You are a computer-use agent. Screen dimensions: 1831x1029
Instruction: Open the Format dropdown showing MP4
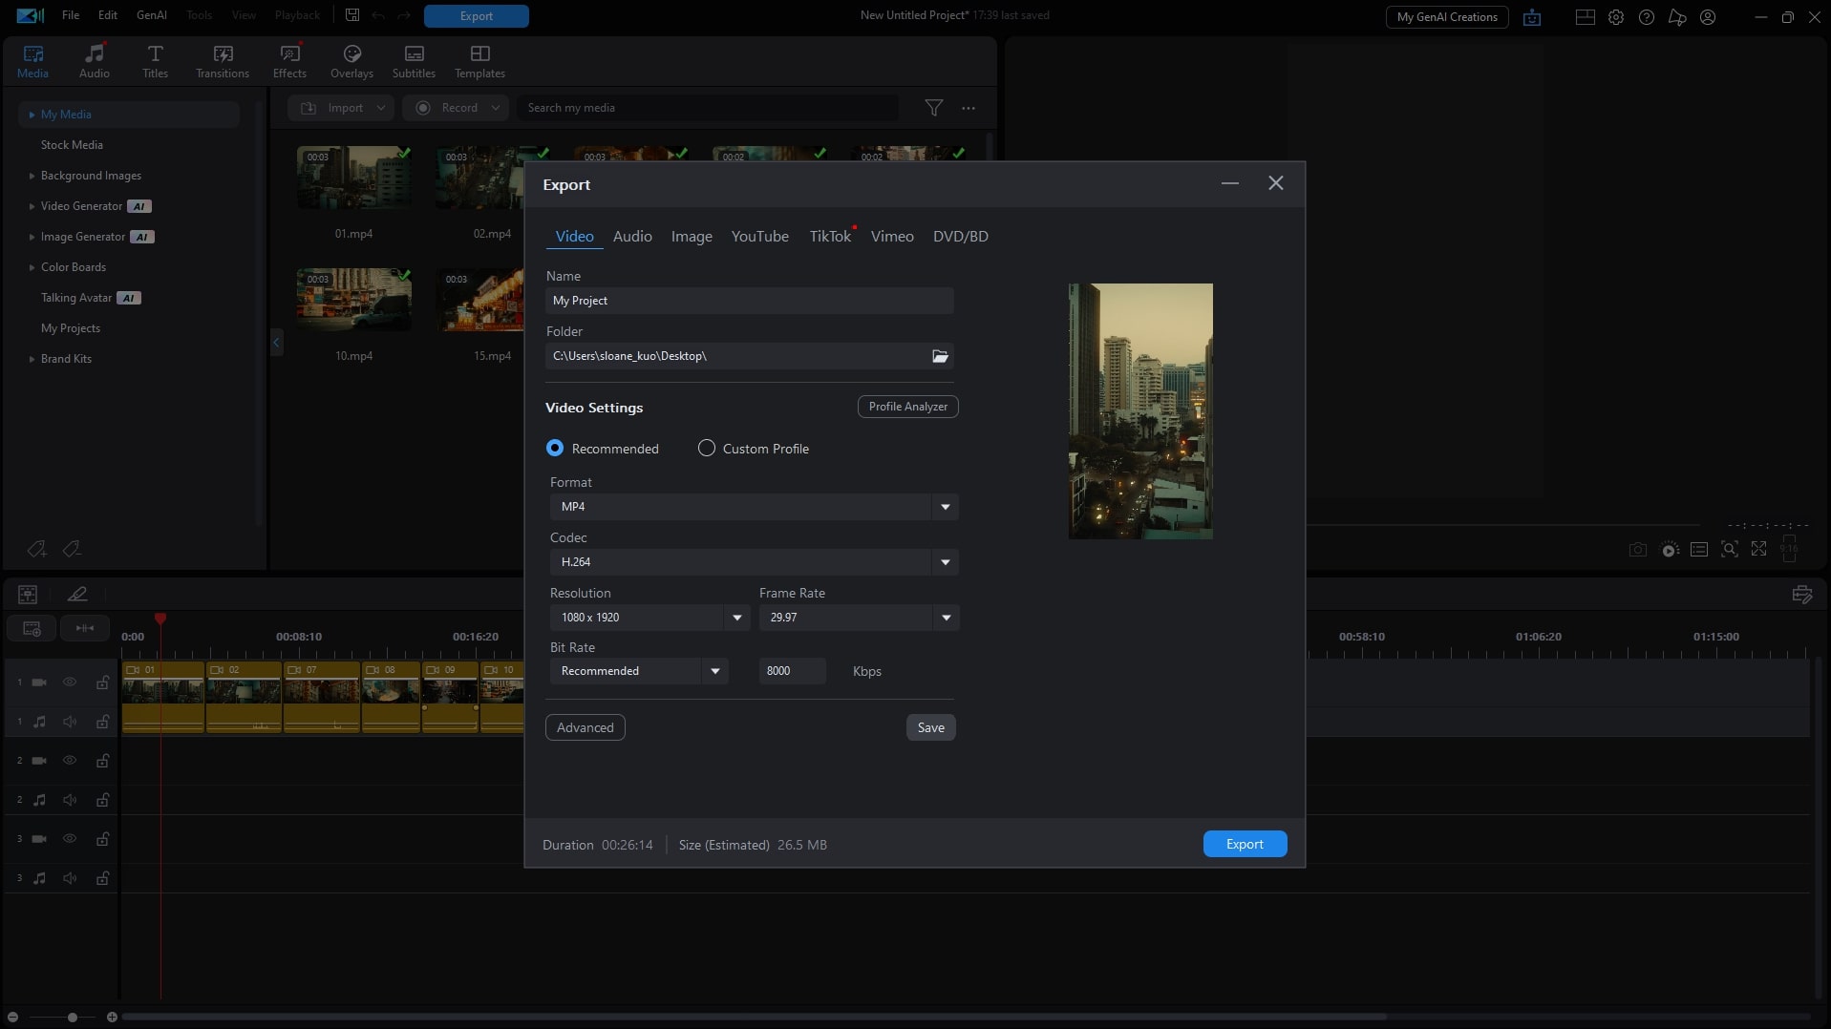coord(944,507)
